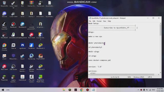Click the 'make a new vps' line
The width and height of the screenshot is (164, 92).
click(95, 36)
